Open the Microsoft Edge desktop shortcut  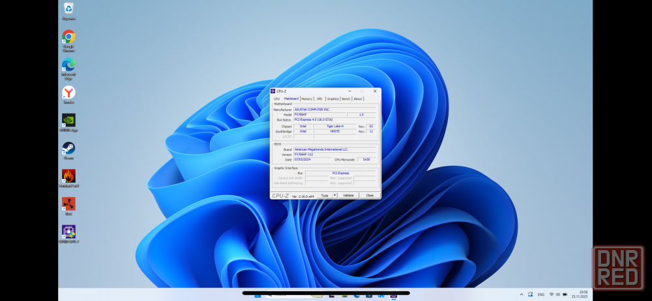68,65
